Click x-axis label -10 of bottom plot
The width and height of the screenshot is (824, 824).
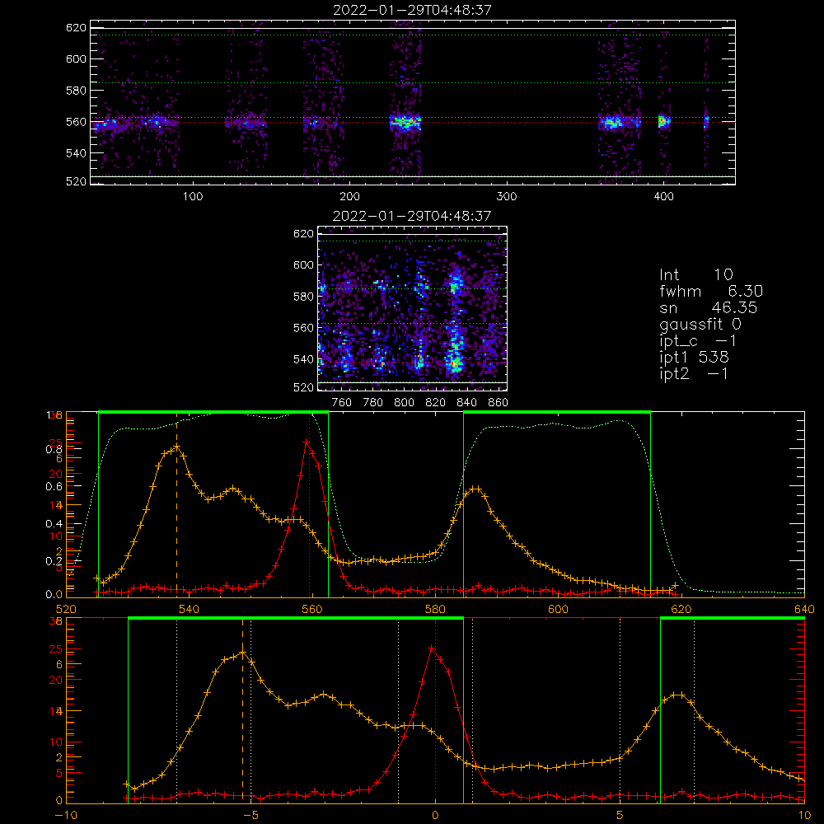66,815
